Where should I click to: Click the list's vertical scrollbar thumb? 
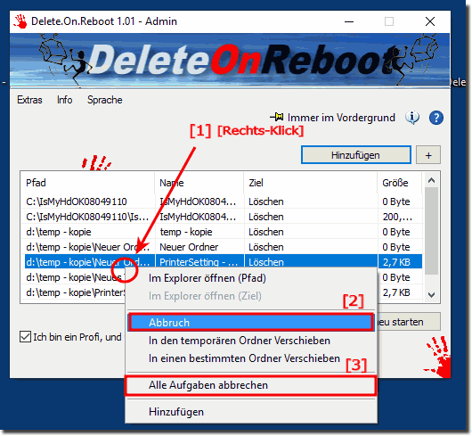coord(431,231)
